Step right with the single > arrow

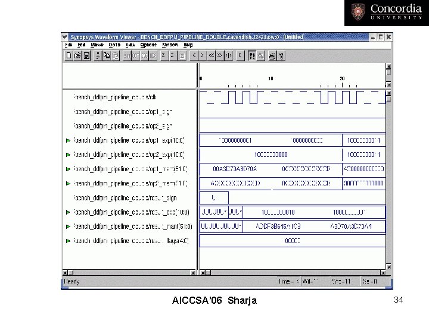pyautogui.click(x=202, y=56)
